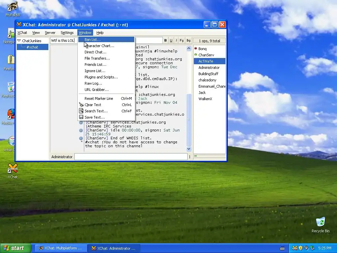Open Plugins and Scripts entry
Image resolution: width=337 pixels, height=253 pixels.
106,77
